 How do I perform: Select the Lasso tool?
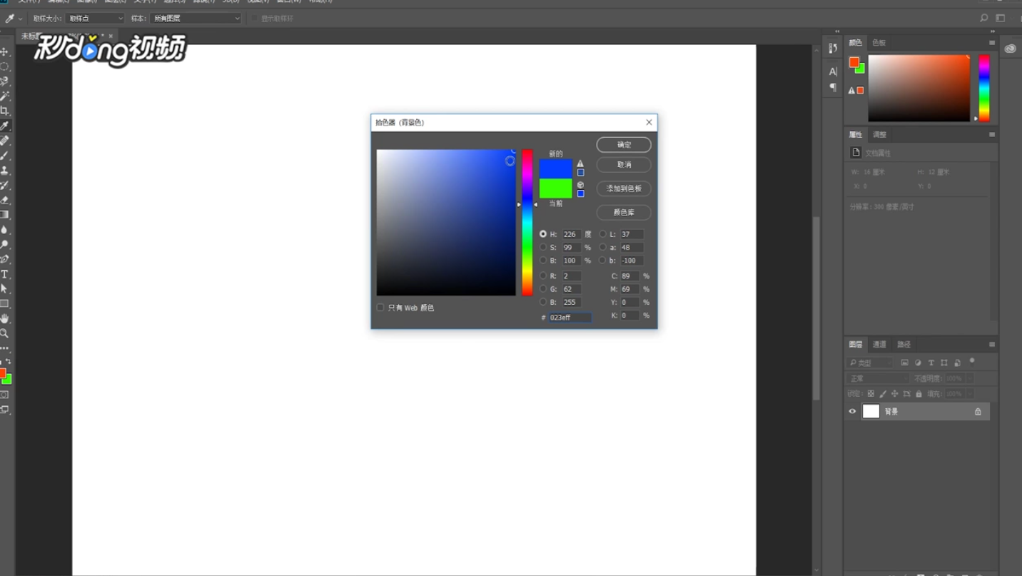(x=4, y=81)
